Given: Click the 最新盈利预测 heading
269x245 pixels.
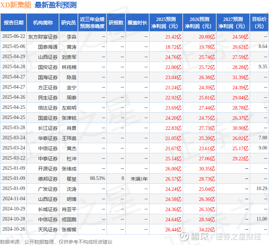Looking at the screenshot, I should [x=56, y=5].
